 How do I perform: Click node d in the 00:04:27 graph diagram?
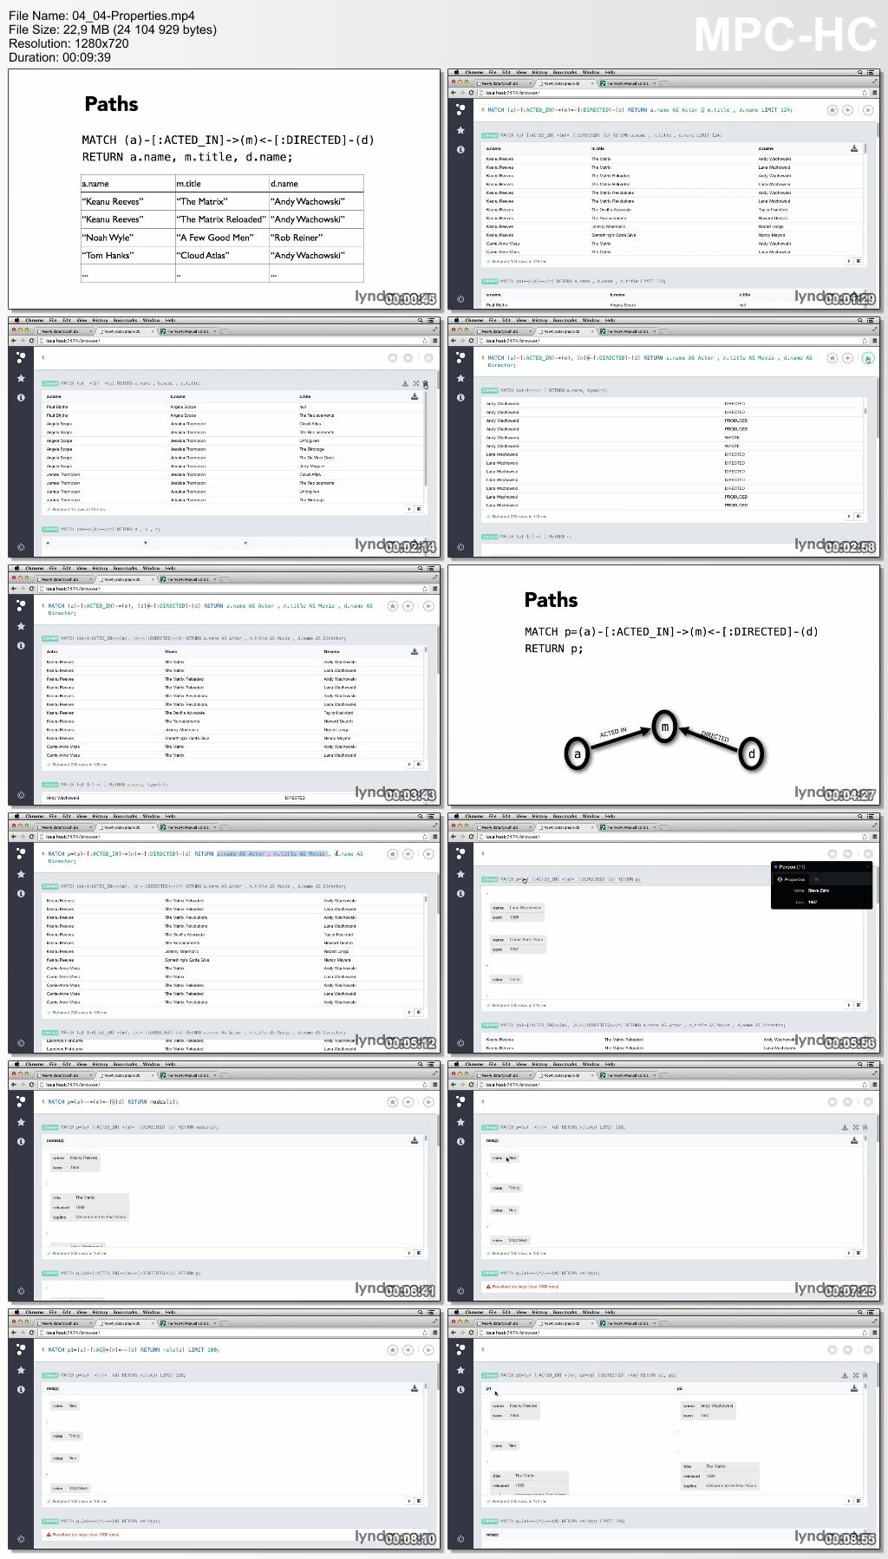(x=751, y=753)
